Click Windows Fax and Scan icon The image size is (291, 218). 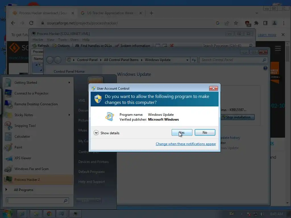pos(8,169)
